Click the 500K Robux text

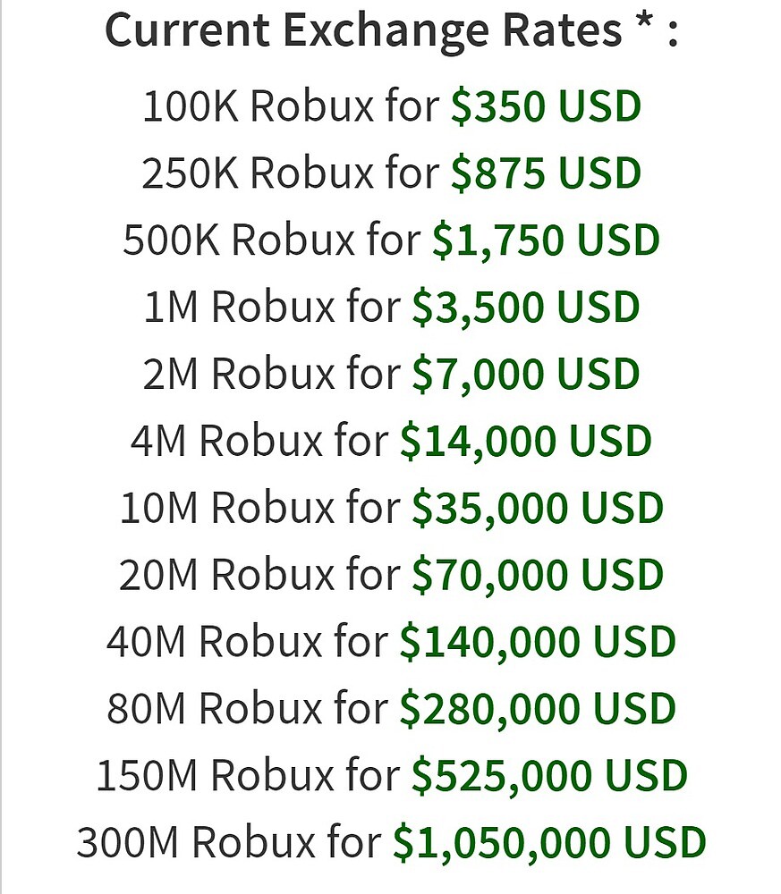pos(239,240)
